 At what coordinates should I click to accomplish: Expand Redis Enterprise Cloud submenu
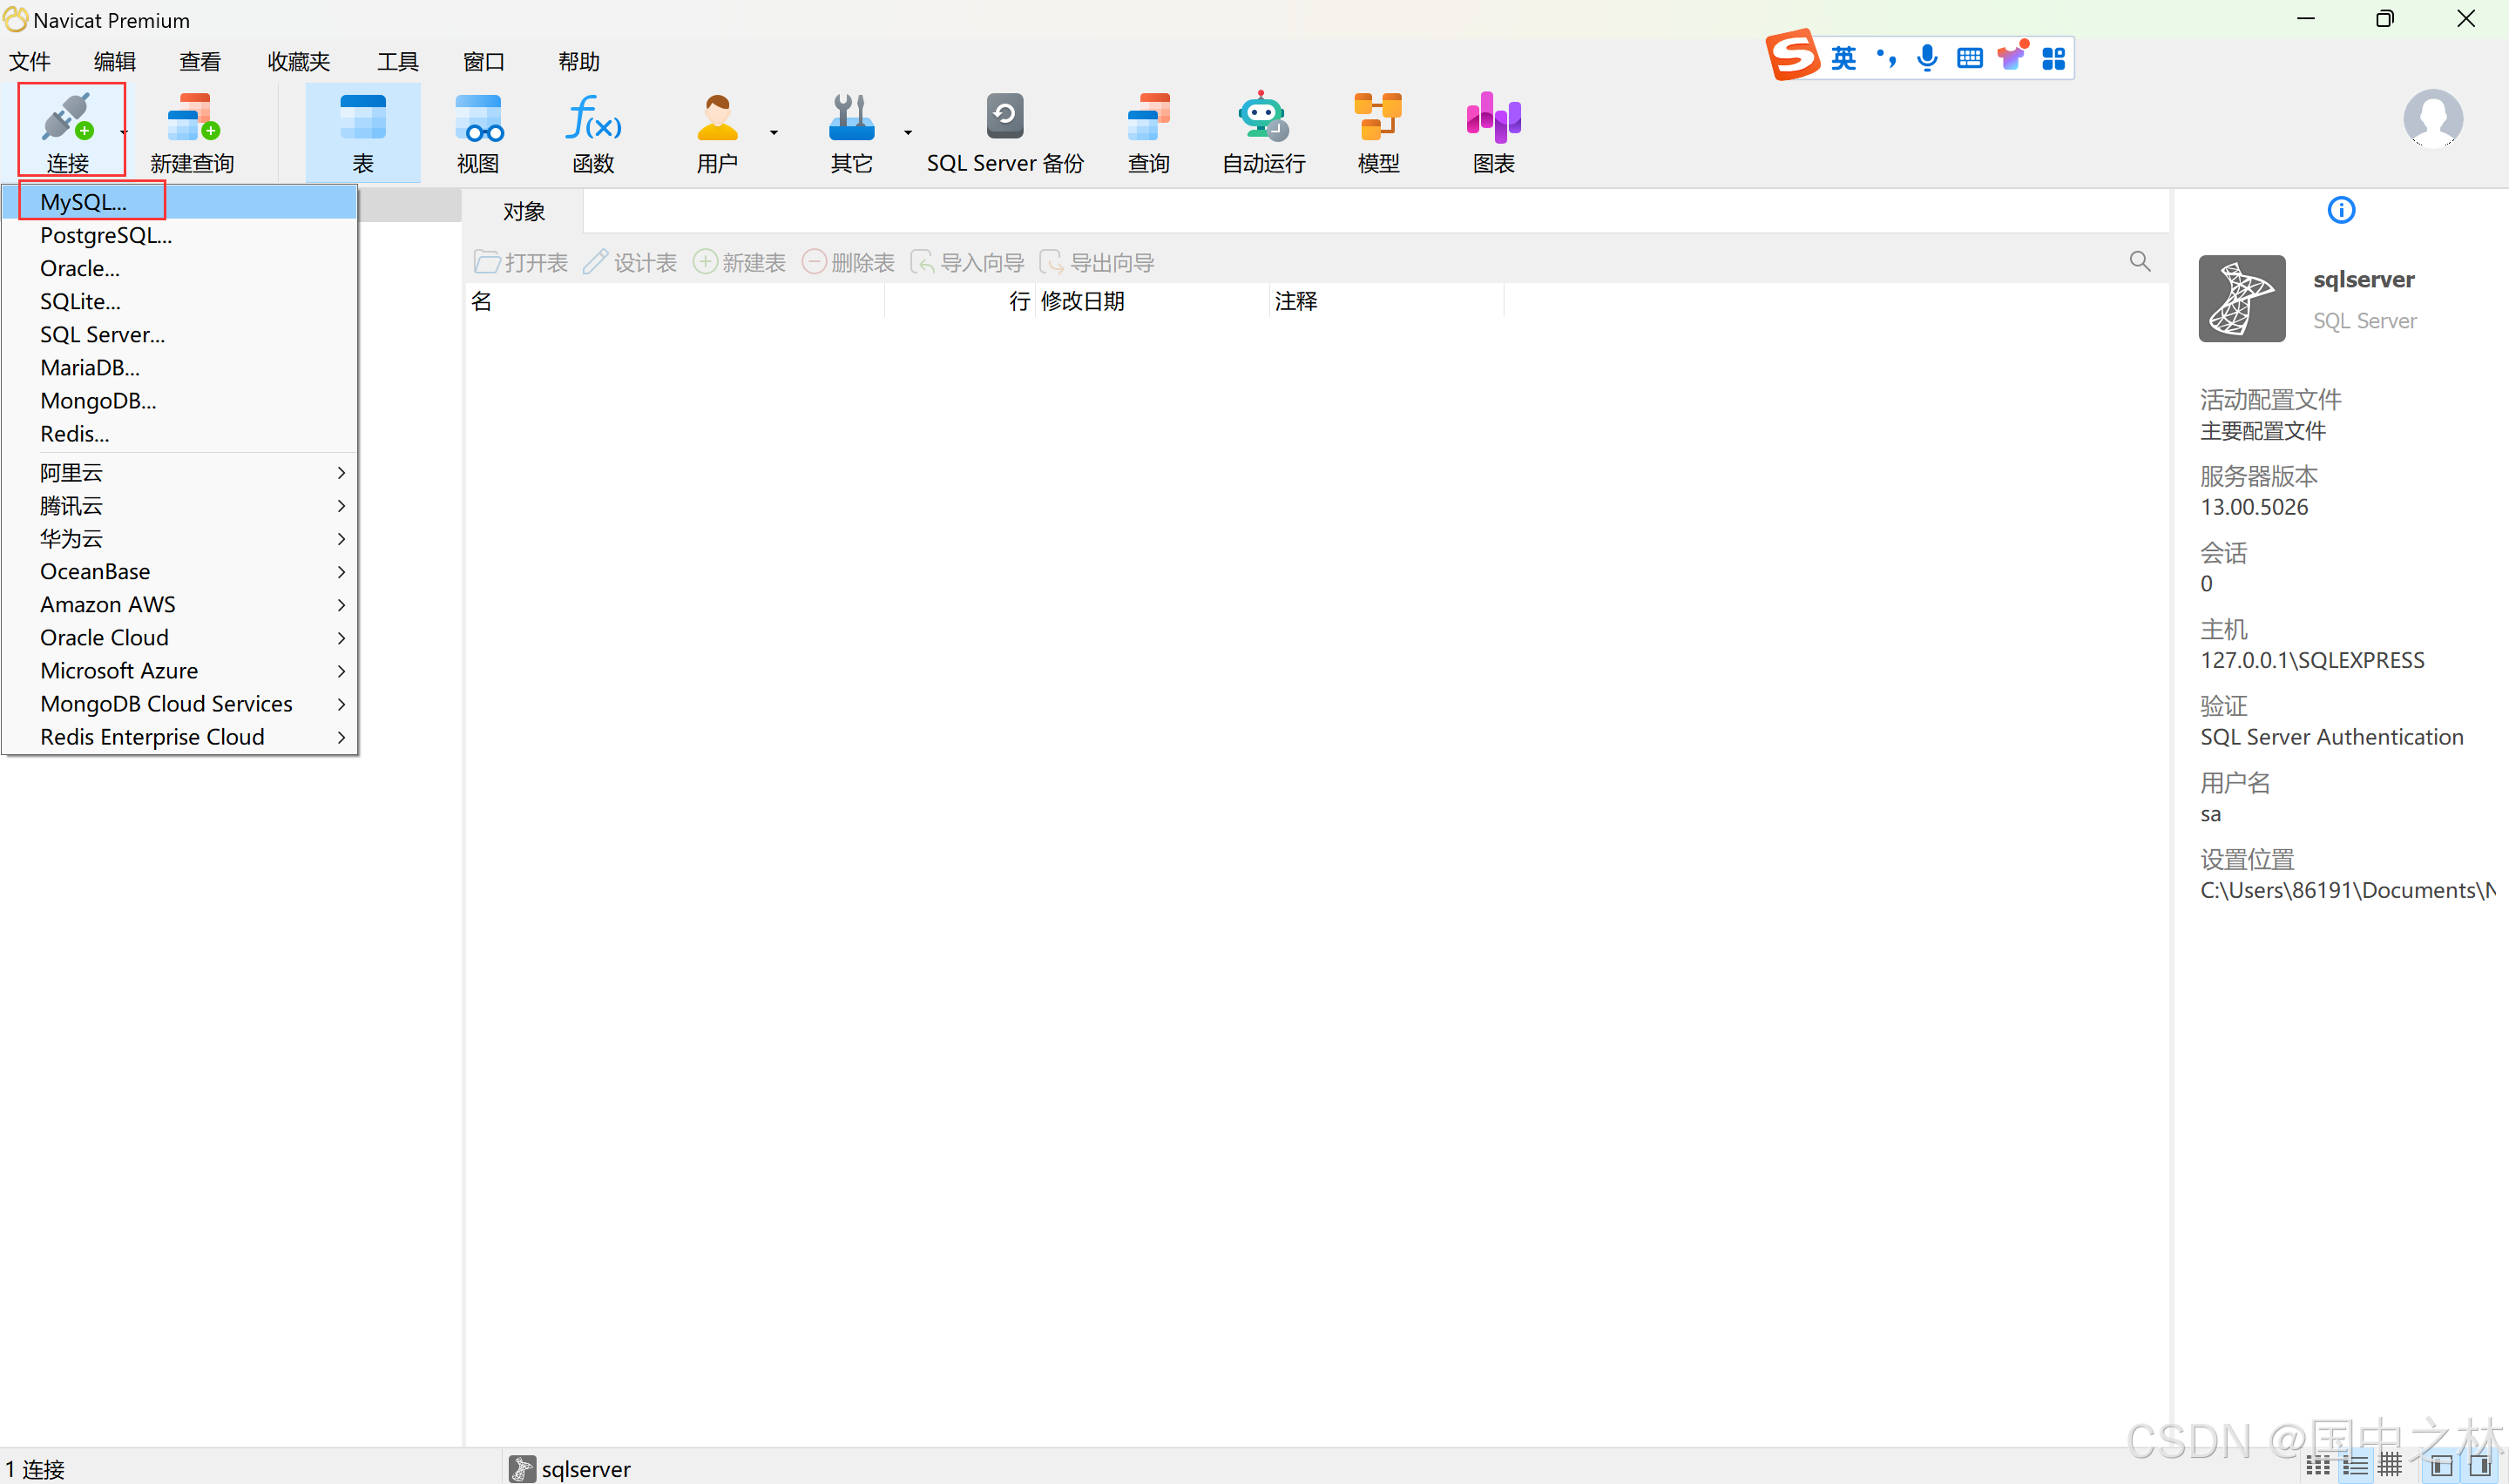point(179,736)
